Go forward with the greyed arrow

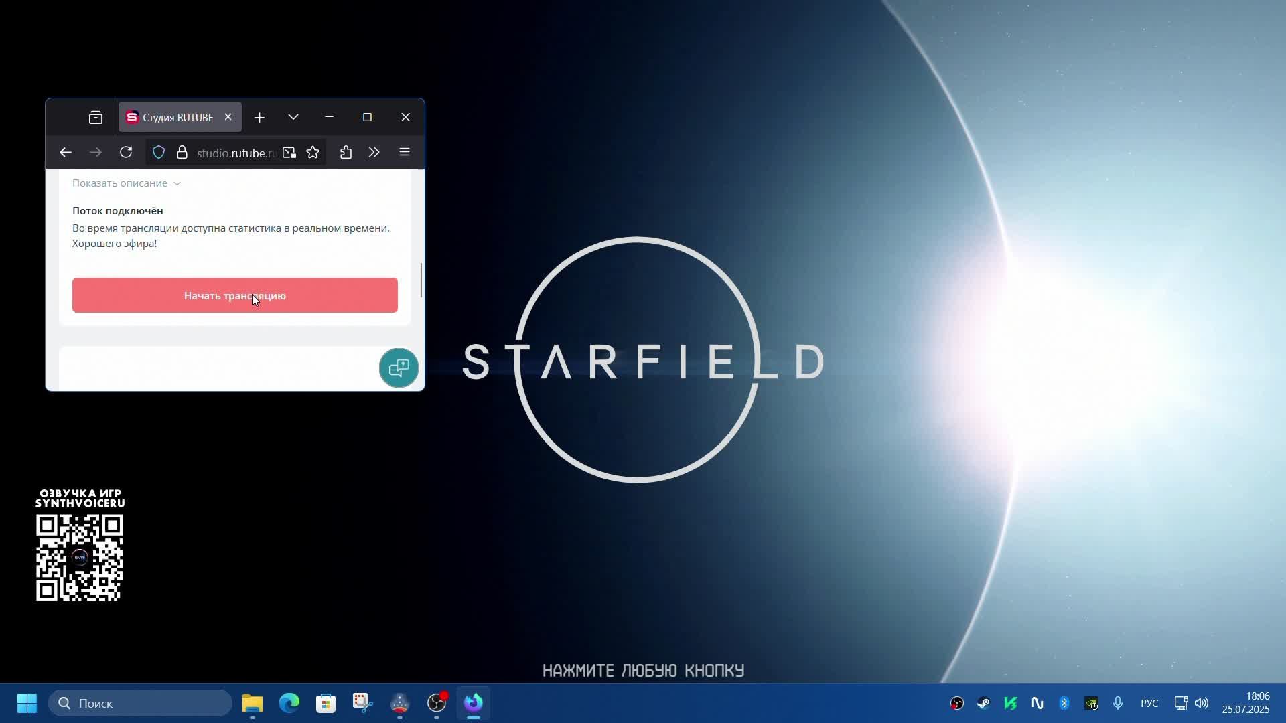[x=96, y=153]
